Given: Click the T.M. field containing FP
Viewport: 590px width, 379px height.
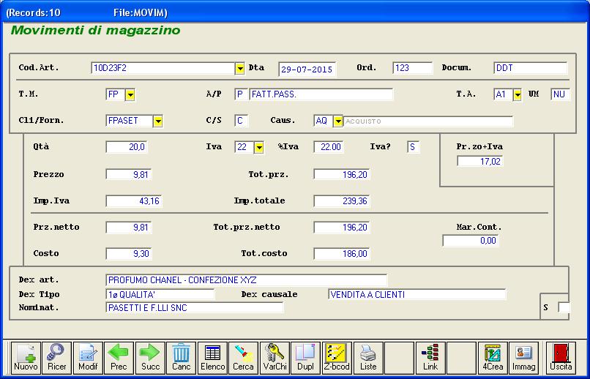Looking at the screenshot, I should (x=116, y=94).
